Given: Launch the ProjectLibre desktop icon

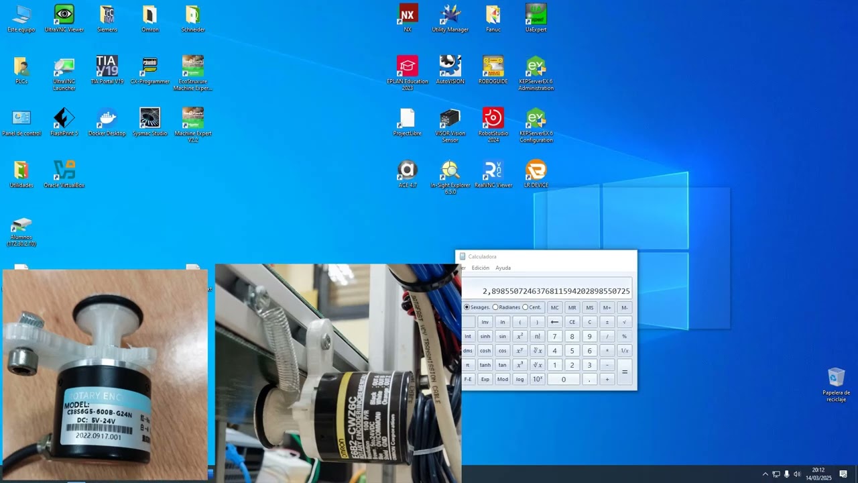Looking at the screenshot, I should [408, 121].
